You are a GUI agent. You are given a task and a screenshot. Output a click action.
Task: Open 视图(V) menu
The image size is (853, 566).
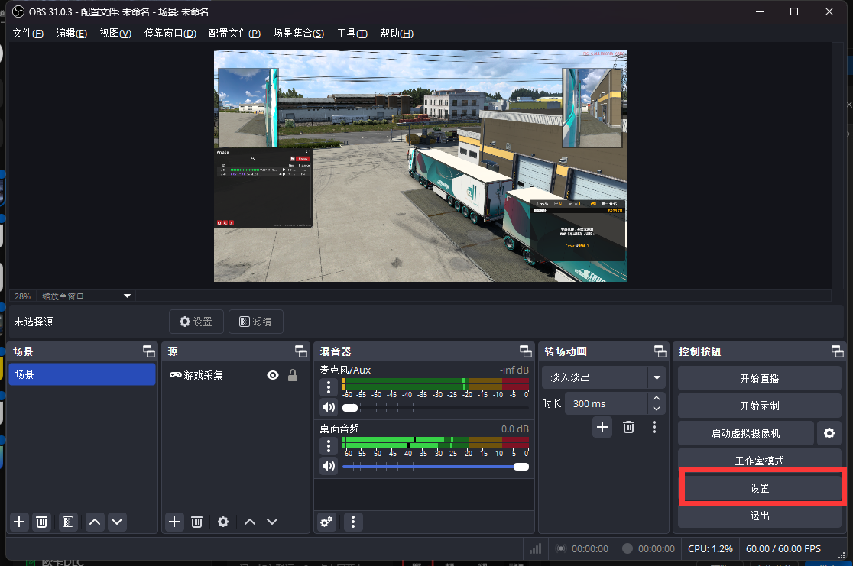click(x=115, y=33)
